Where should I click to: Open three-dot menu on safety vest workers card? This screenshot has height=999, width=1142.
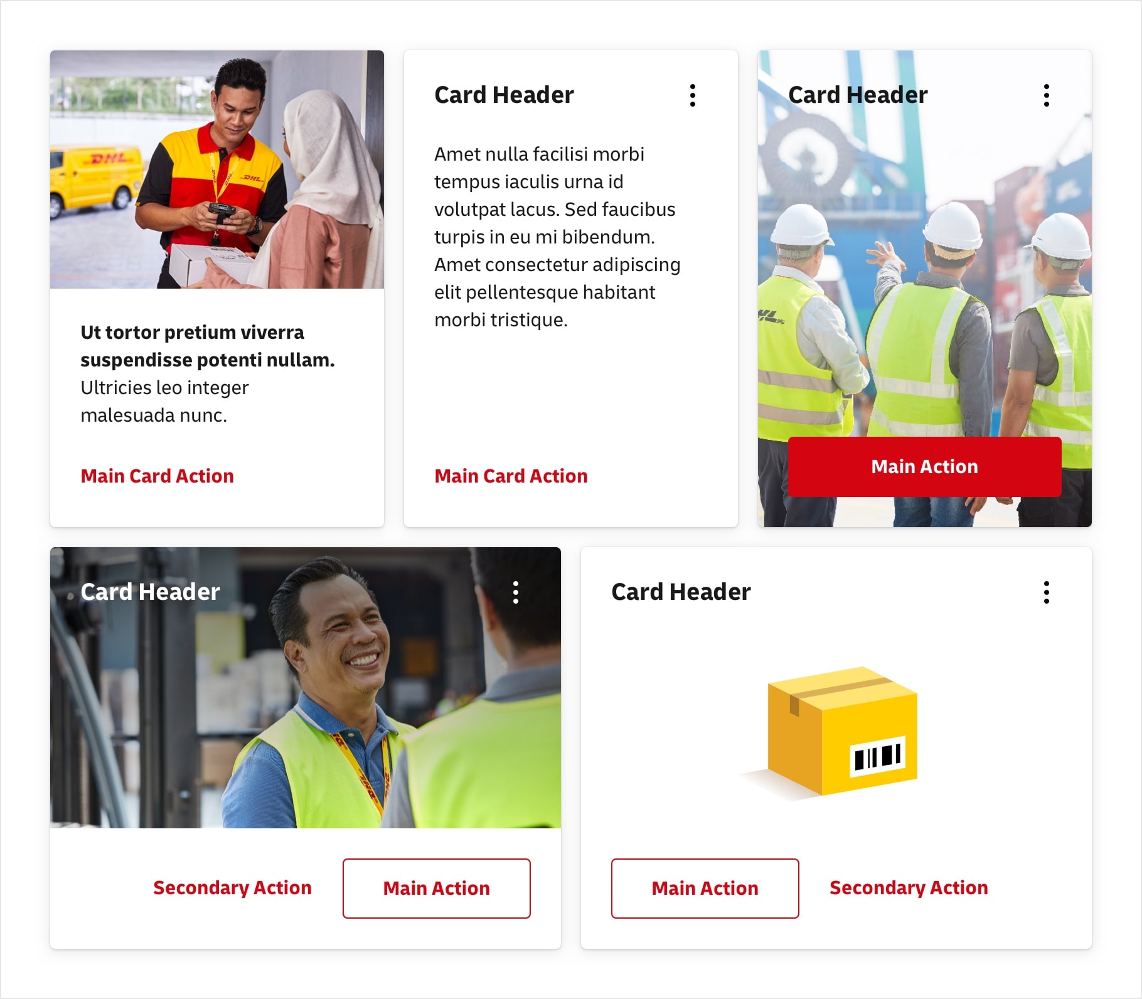pos(1046,95)
